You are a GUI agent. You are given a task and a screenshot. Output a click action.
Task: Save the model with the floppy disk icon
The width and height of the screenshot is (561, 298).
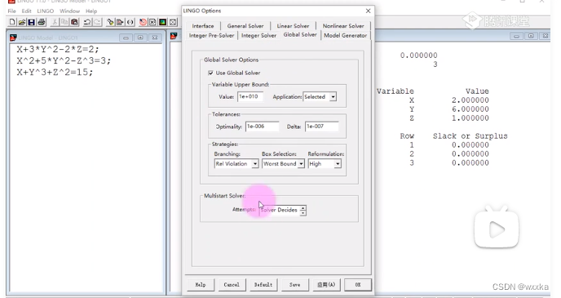(x=32, y=22)
